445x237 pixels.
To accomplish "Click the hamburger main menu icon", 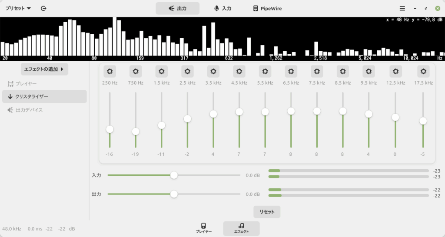I will coord(402,8).
